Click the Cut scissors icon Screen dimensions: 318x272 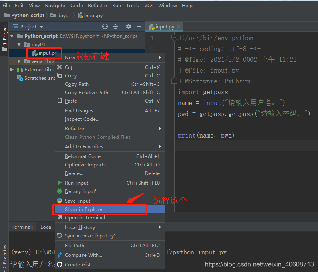(x=60, y=67)
